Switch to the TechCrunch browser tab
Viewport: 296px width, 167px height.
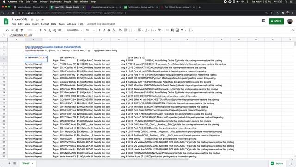141,7
